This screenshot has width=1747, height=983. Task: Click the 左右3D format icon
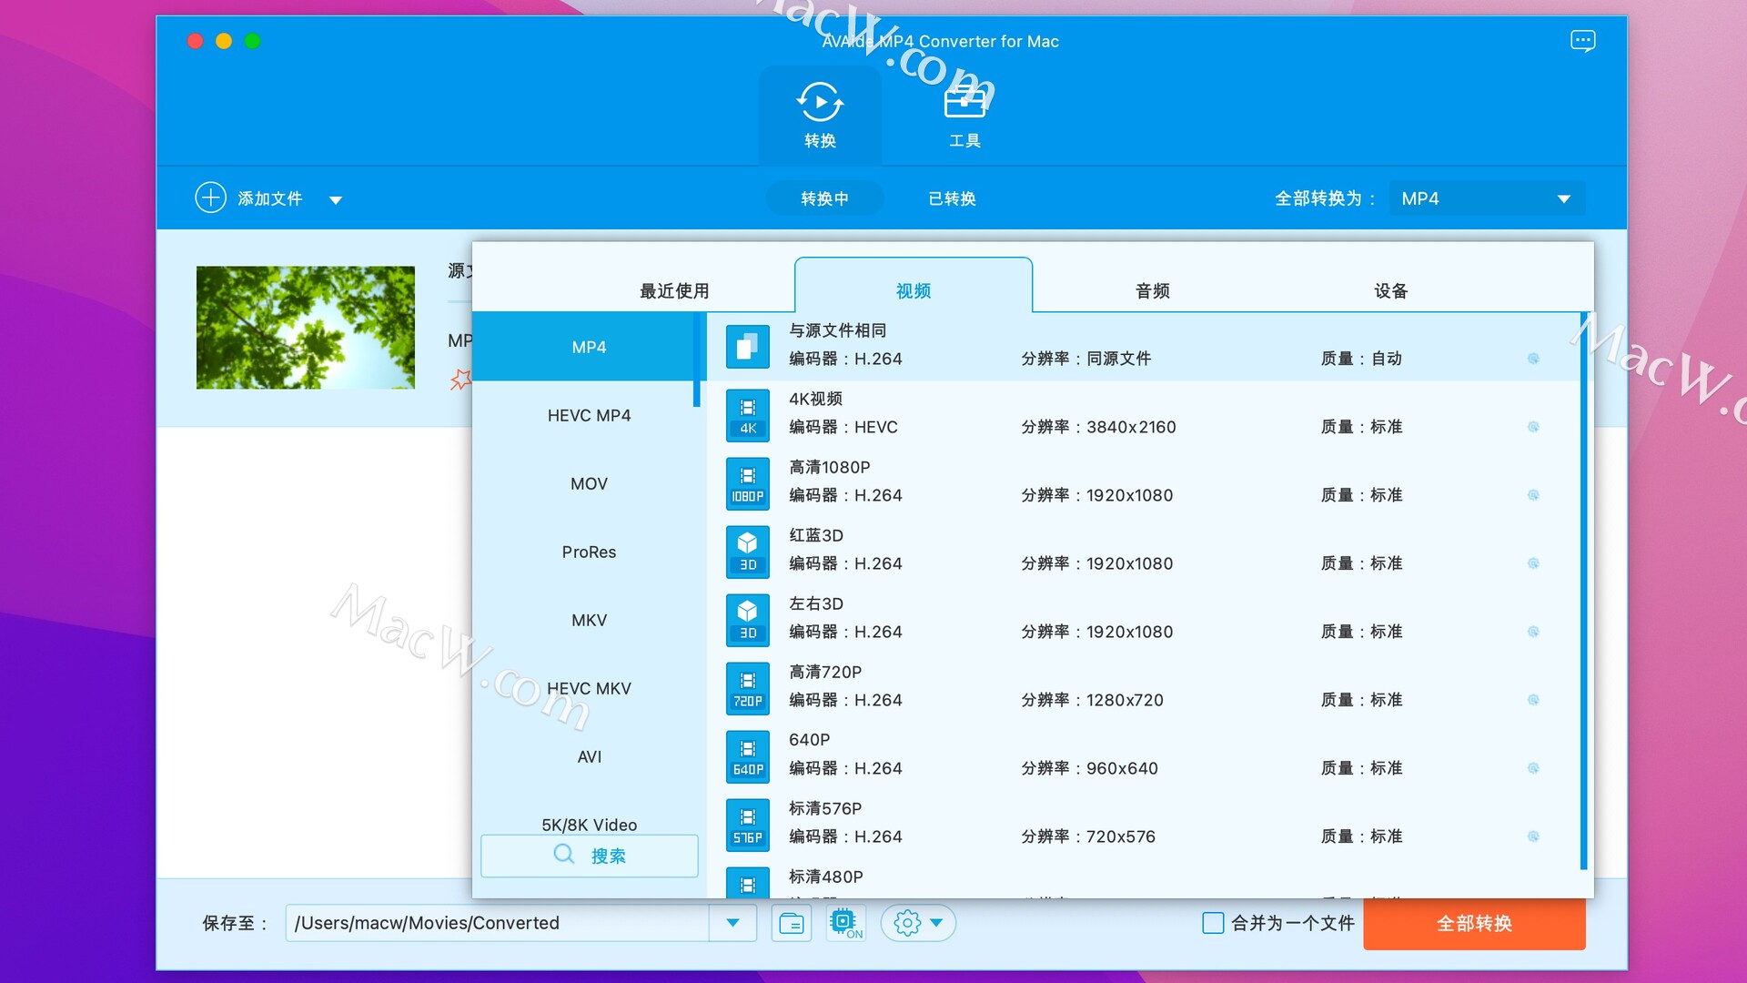[747, 620]
